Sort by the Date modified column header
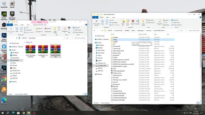Image resolution: width=205 pixels, height=115 pixels. tap(143, 34)
